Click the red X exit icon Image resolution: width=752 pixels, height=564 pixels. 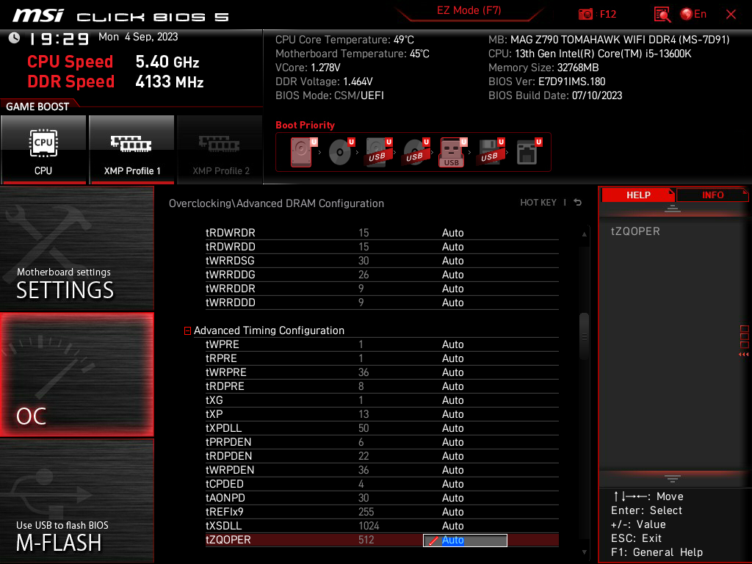[731, 15]
